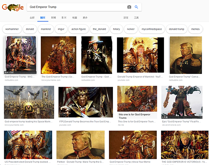Select the 圖片 (Images) tab
209x165 pixels.
[43, 18]
